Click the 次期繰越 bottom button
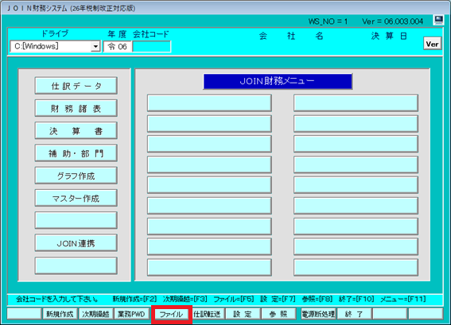 (x=95, y=314)
